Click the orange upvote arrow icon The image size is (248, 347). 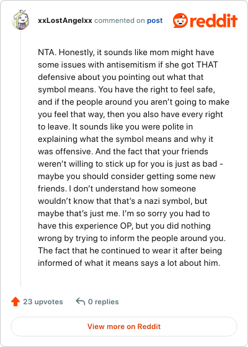tap(15, 302)
